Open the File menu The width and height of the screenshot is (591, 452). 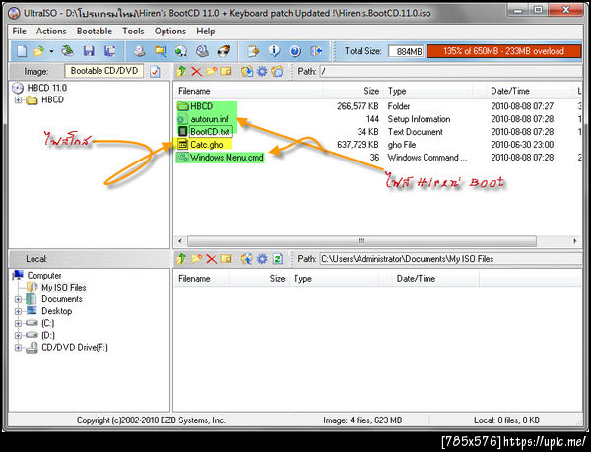click(x=20, y=32)
